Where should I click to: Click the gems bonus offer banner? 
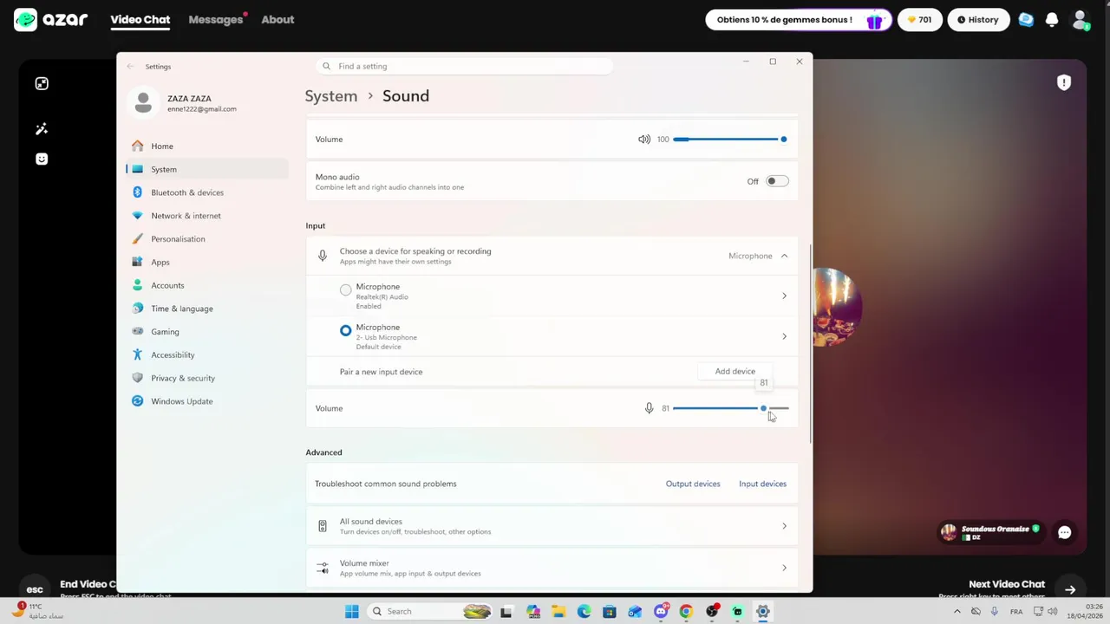(798, 19)
